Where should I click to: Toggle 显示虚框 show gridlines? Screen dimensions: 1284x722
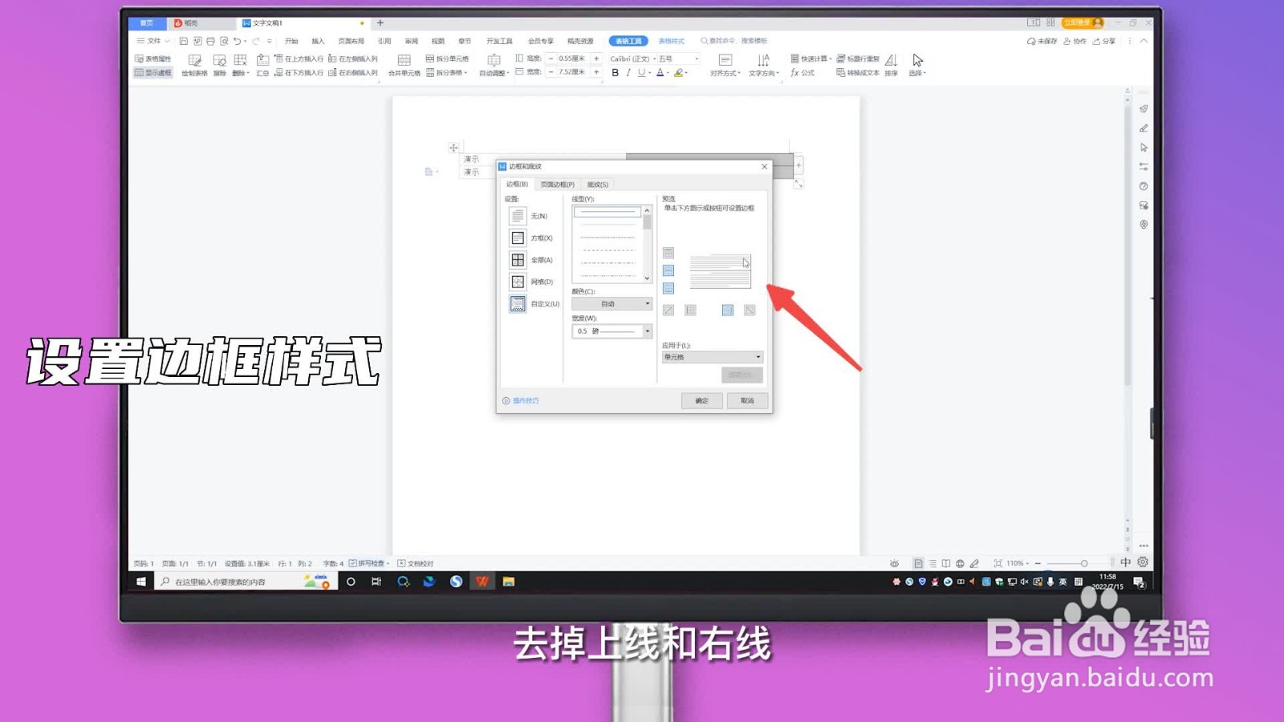tap(152, 73)
